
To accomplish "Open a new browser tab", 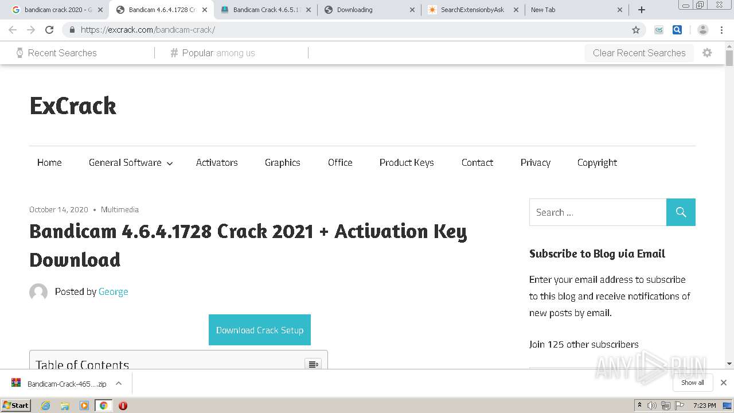I will (642, 10).
